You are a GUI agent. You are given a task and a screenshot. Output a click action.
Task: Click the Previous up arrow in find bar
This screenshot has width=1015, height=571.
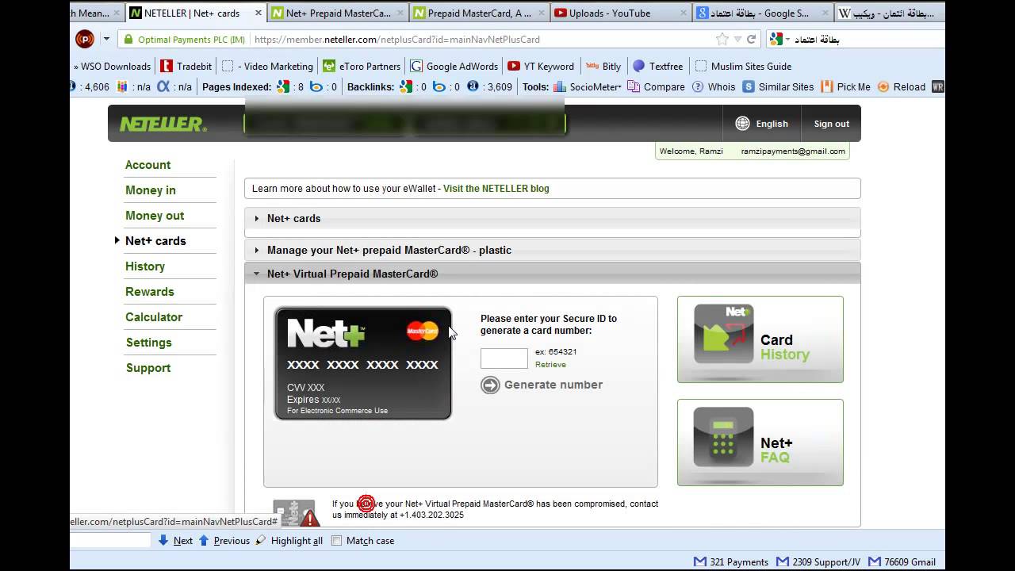point(204,541)
